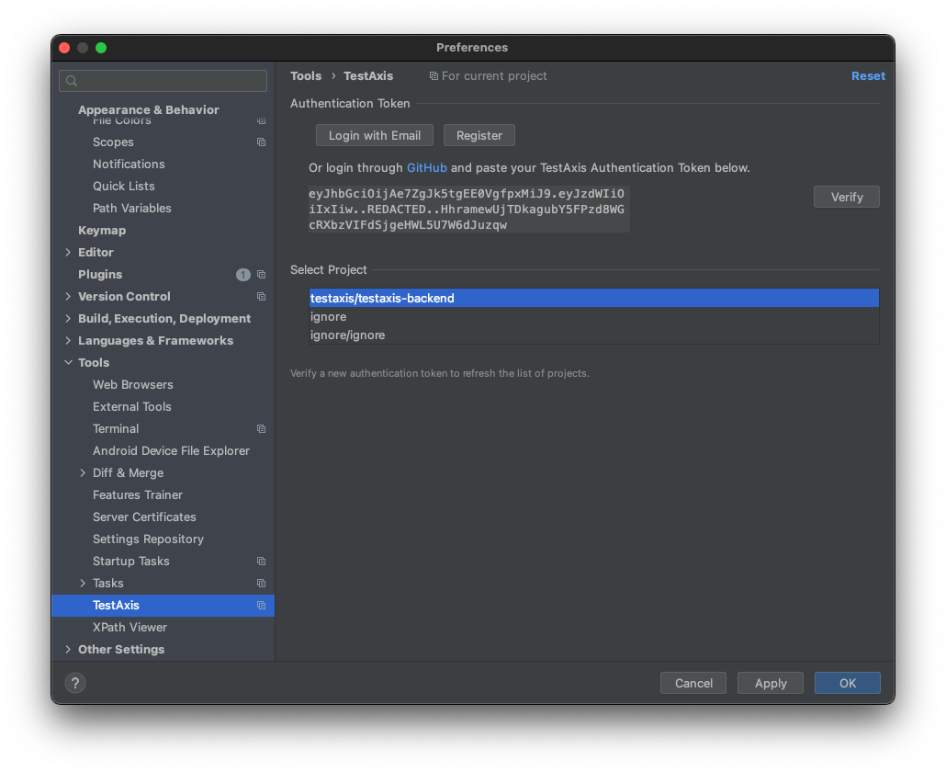Open Terminal settings
The height and width of the screenshot is (772, 946).
pos(116,429)
